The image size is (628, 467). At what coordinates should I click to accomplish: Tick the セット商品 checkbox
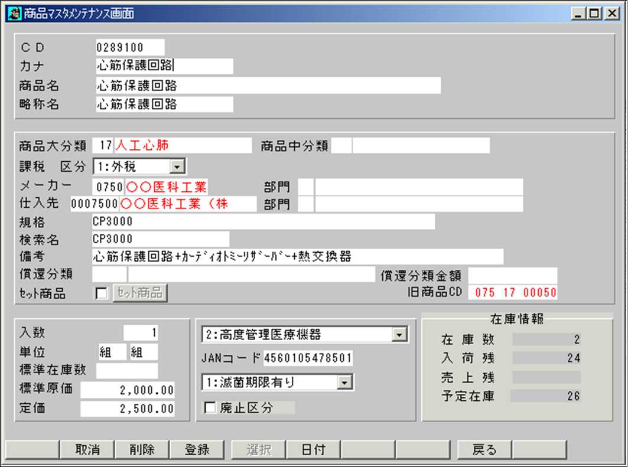pyautogui.click(x=102, y=293)
